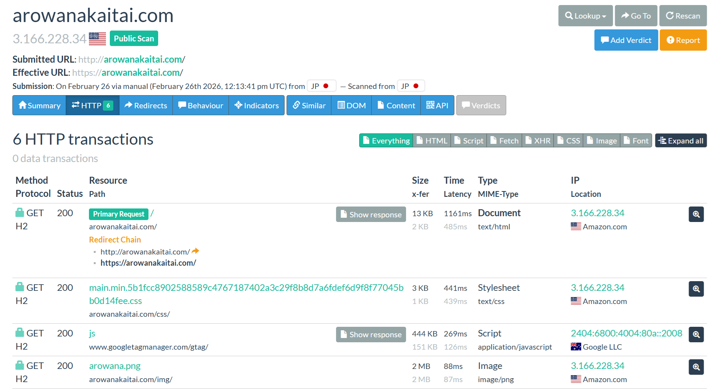Click Australian flag beside Google LLC
The height and width of the screenshot is (391, 720).
[575, 347]
